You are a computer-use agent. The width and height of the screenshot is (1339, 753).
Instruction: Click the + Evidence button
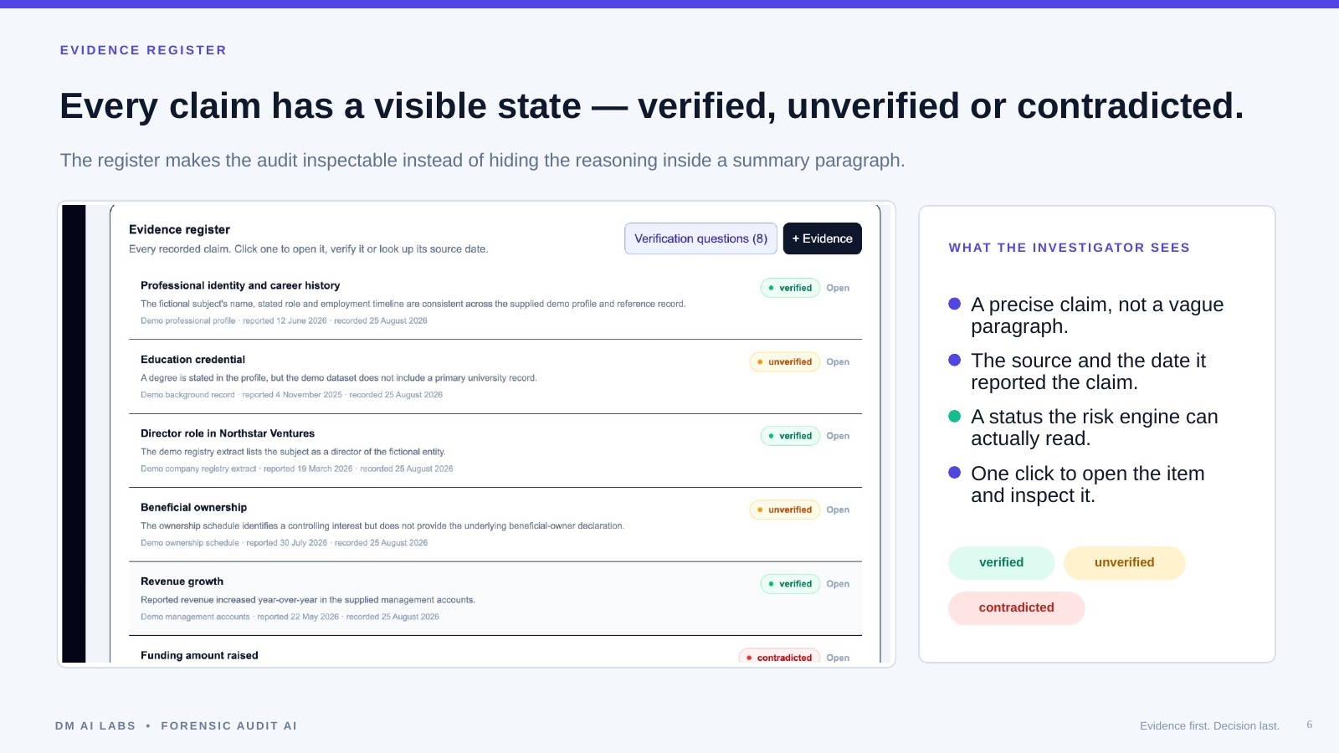click(x=822, y=238)
